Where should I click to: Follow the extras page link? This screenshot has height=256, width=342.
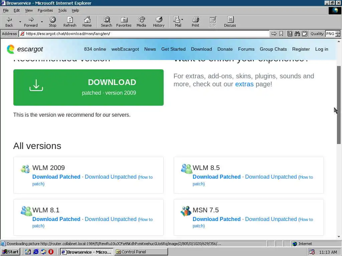pyautogui.click(x=244, y=84)
